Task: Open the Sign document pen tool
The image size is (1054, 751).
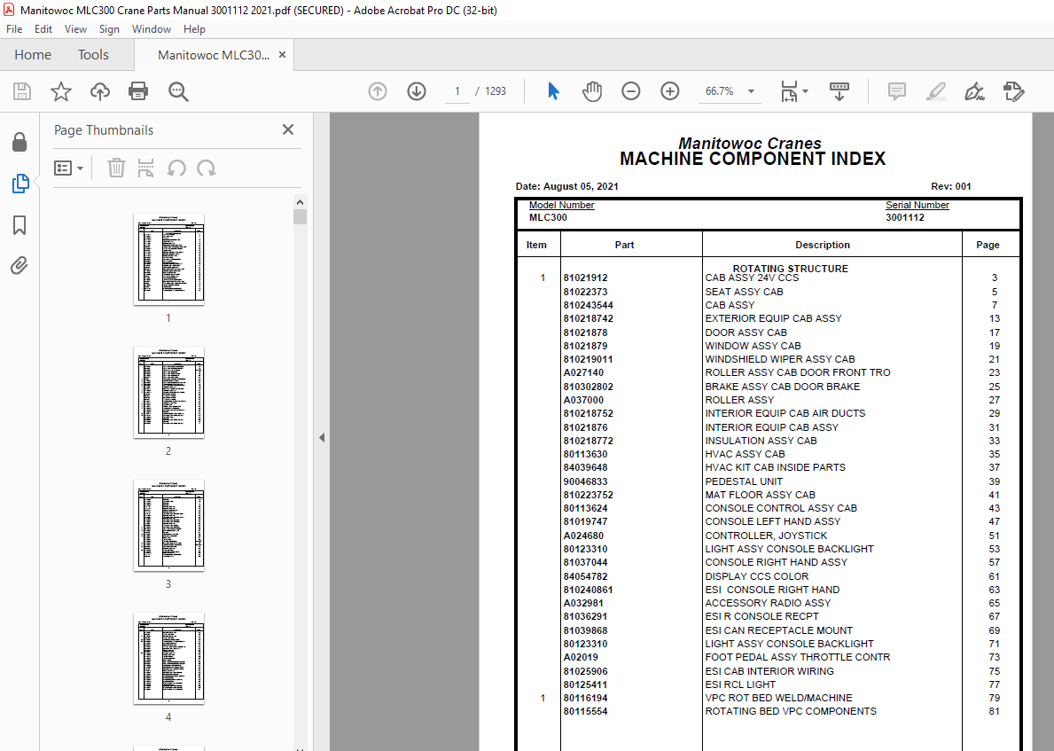Action: click(974, 91)
